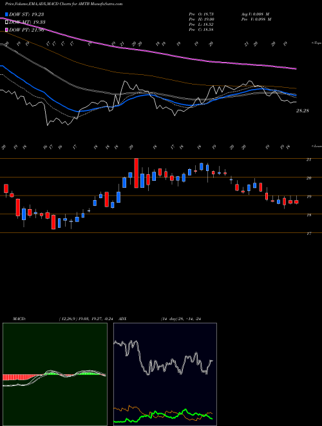Click the Pre O: 18.73 value
This screenshot has width=322, height=426.
[201, 14]
